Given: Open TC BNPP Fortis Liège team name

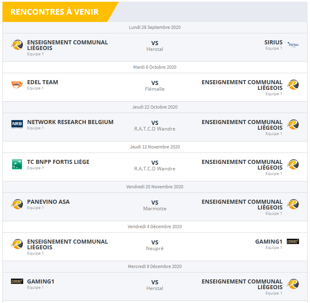Looking at the screenshot, I should point(58,162).
